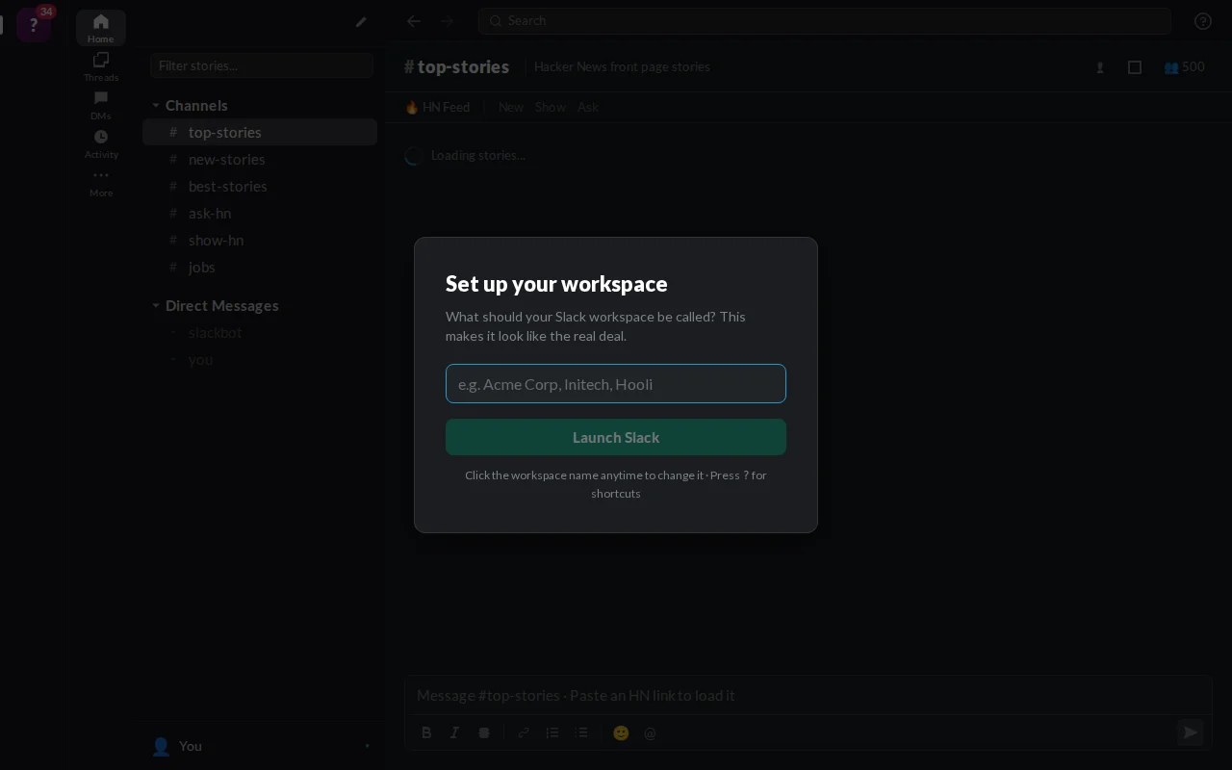
Task: Click the status dot beside You
Action: click(x=367, y=746)
